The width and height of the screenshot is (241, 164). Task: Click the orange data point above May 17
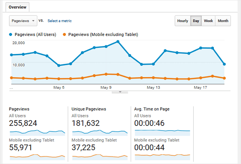coord(201,78)
